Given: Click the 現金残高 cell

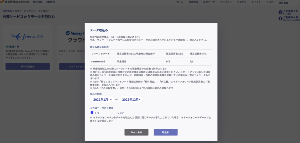Looking at the screenshot, I should 122,61.
